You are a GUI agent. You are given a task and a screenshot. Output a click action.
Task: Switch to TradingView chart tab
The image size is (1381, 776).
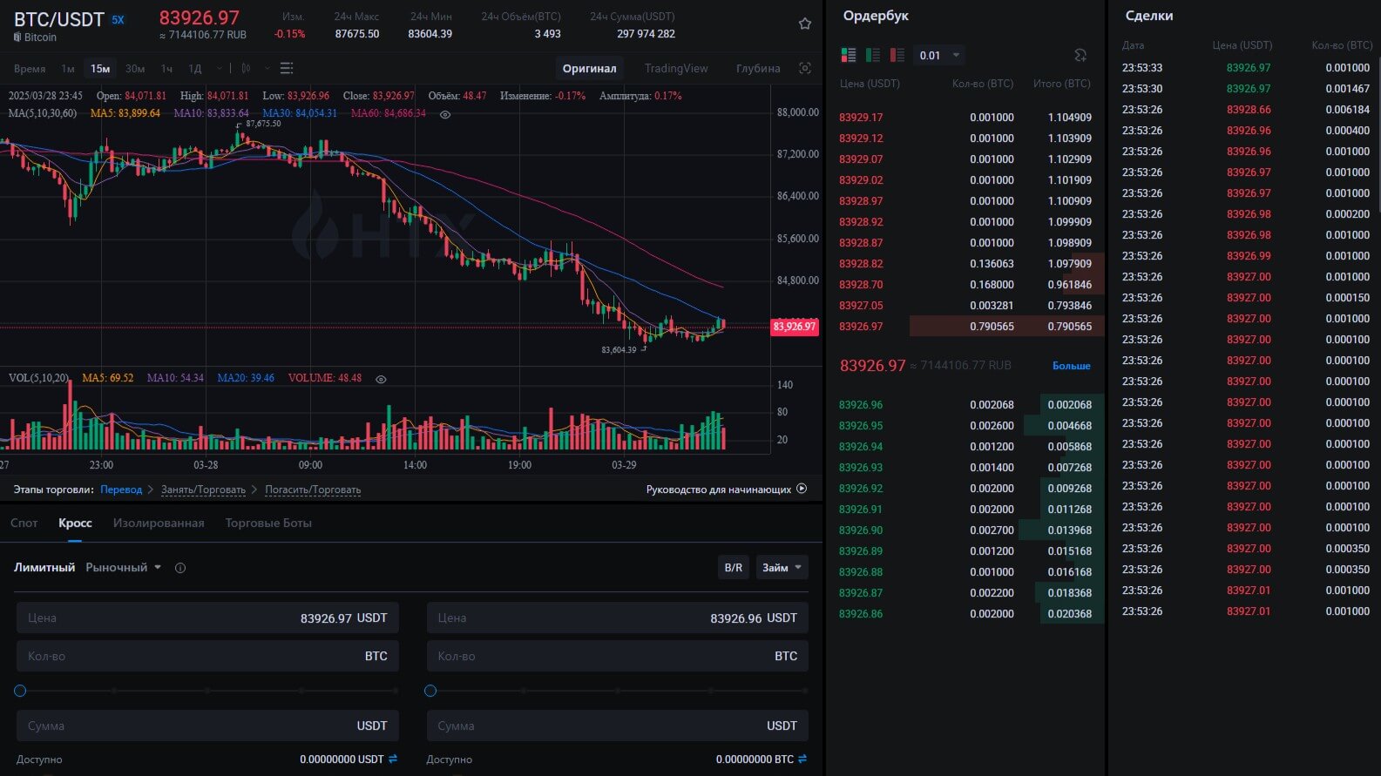pyautogui.click(x=676, y=68)
